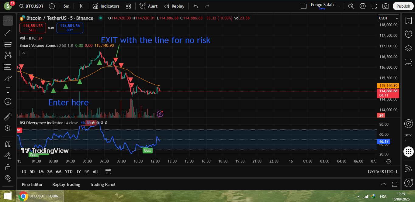The width and height of the screenshot is (415, 202).
Task: Redo the chart action
Action: point(207,6)
